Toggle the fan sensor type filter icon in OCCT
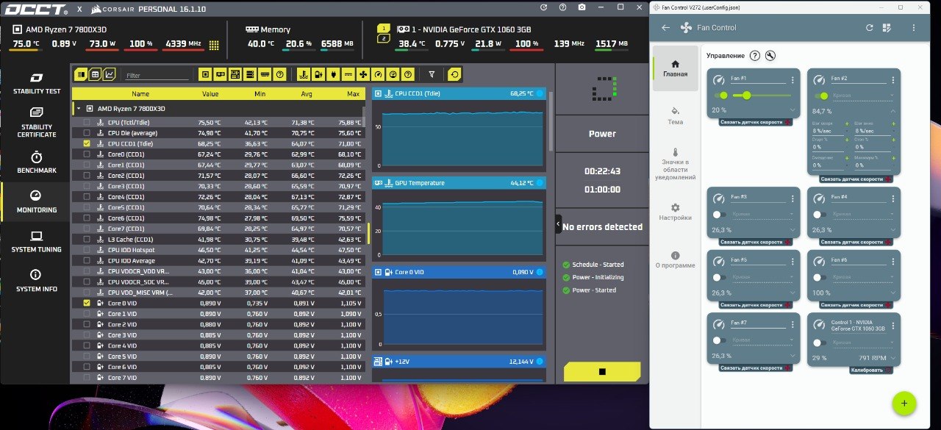Screen dimensions: 941x430 (x=363, y=74)
